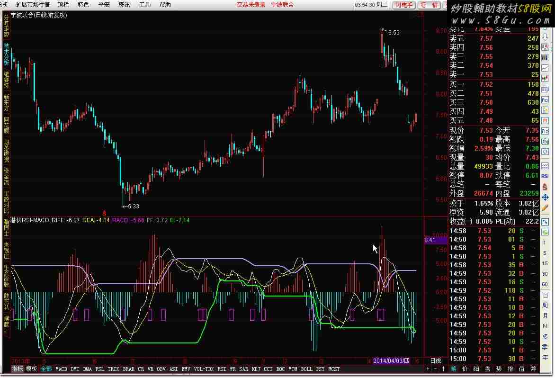The width and height of the screenshot is (555, 378).
Task: Switch indicator to KDJ
Action: click(256, 369)
